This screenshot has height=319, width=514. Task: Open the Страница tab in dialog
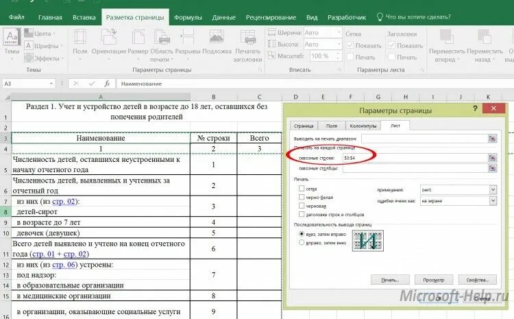pos(304,126)
